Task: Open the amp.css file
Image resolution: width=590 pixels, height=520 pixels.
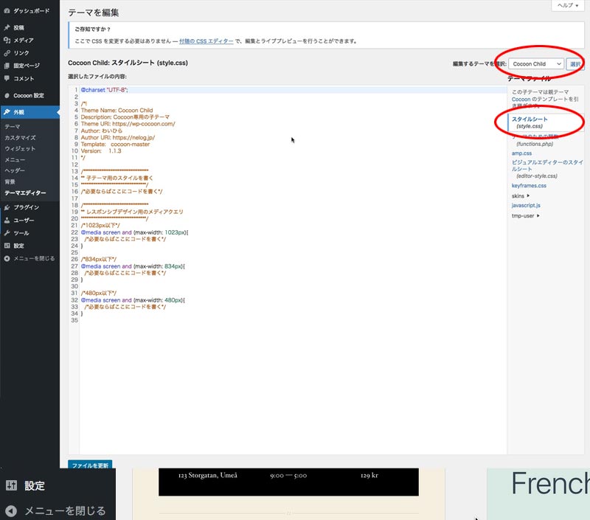Action: [x=521, y=153]
